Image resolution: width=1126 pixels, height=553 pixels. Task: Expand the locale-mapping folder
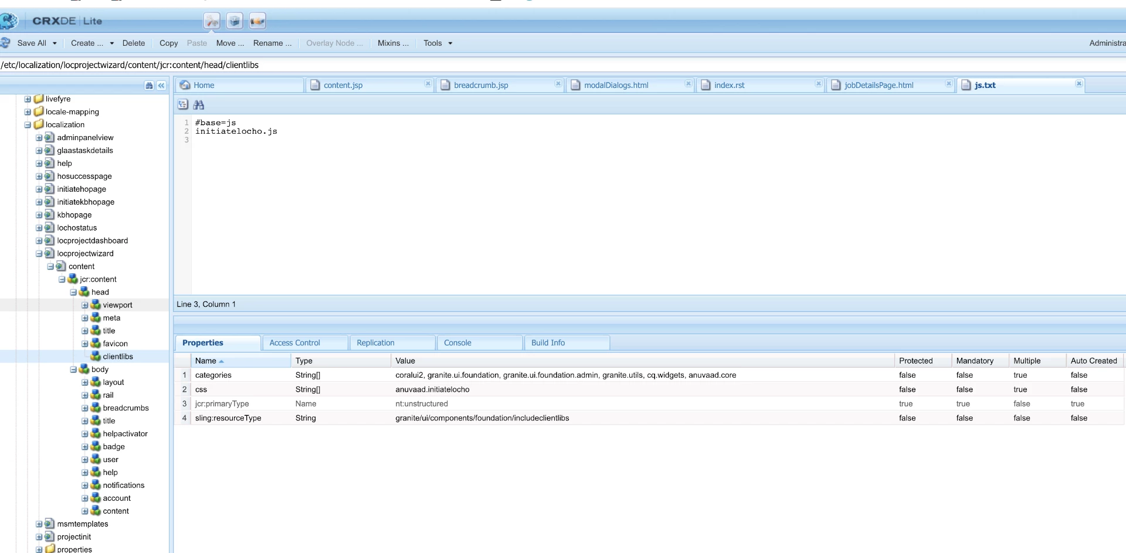(x=28, y=112)
